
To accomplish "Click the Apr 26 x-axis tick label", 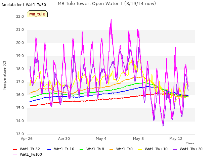I will [x=27, y=139].
